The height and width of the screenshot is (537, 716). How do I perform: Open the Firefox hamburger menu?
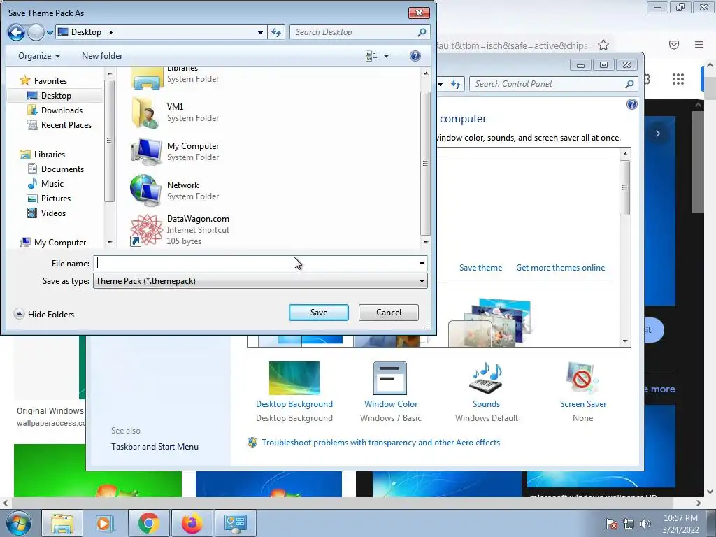pos(699,45)
